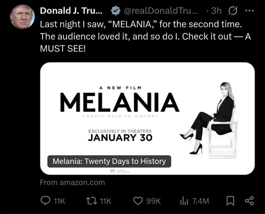Open the three-dot more options menu
This screenshot has width=265, height=214.
coord(249,11)
